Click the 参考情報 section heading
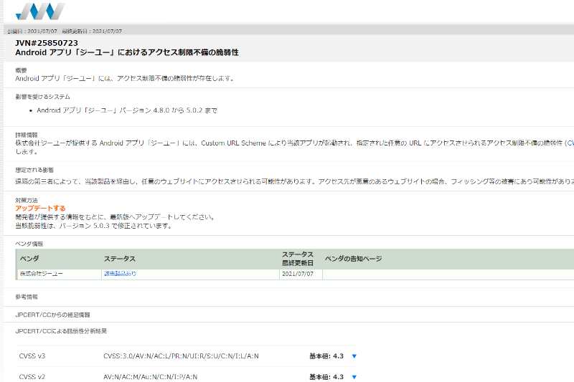The width and height of the screenshot is (574, 382). coord(27,297)
